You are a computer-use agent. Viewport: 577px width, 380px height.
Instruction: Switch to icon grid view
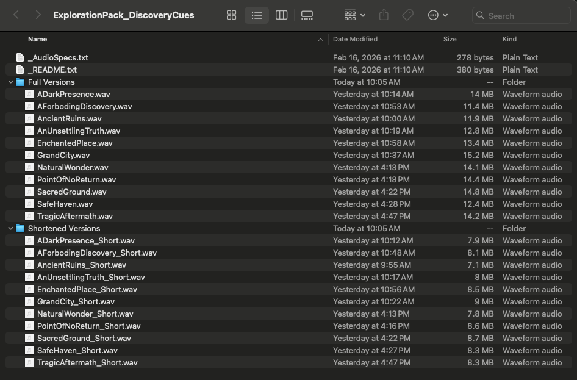tap(231, 15)
